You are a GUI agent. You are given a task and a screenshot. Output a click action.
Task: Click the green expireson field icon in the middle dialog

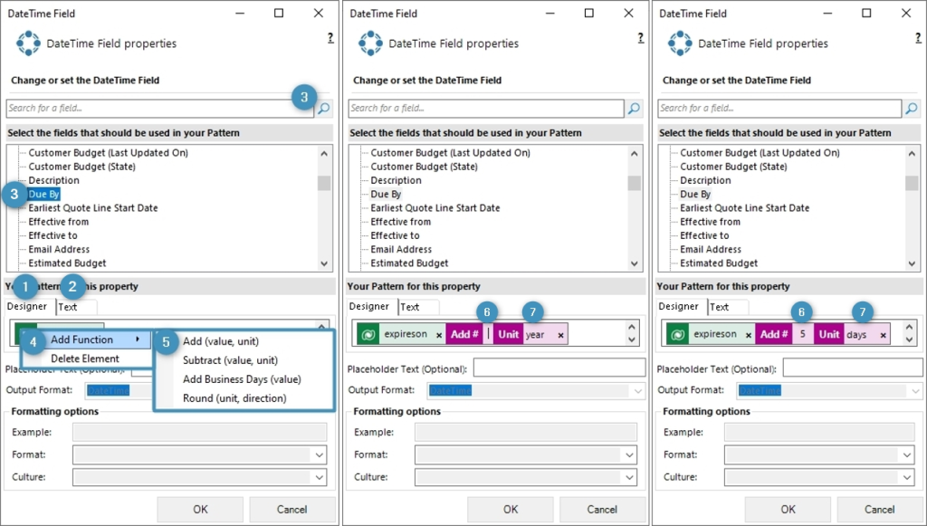[x=368, y=334]
